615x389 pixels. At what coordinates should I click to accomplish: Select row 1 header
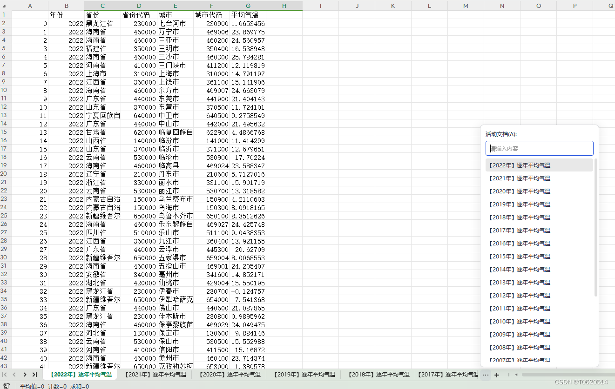[6, 15]
